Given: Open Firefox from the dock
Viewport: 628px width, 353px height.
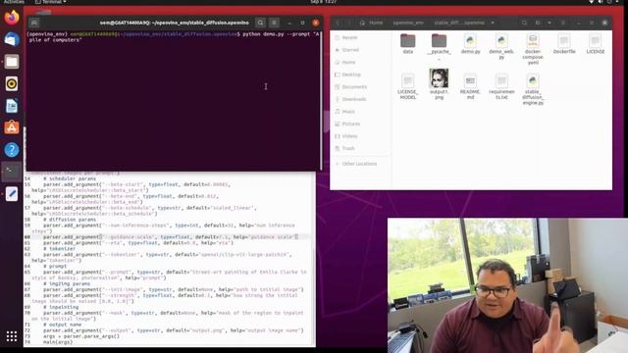Looking at the screenshot, I should coord(12,18).
